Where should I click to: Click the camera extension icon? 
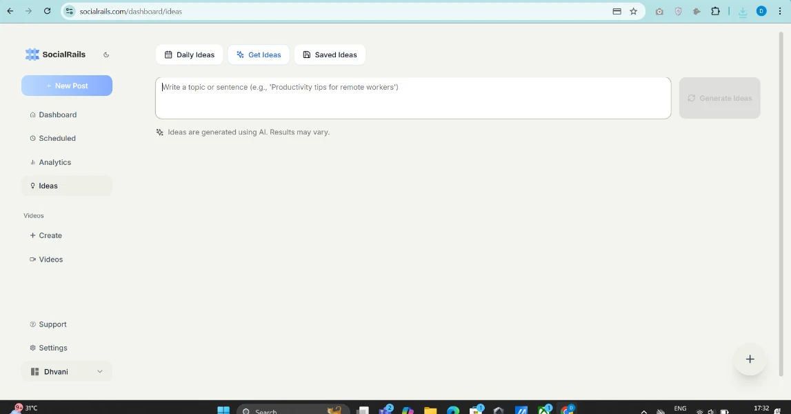click(x=659, y=12)
